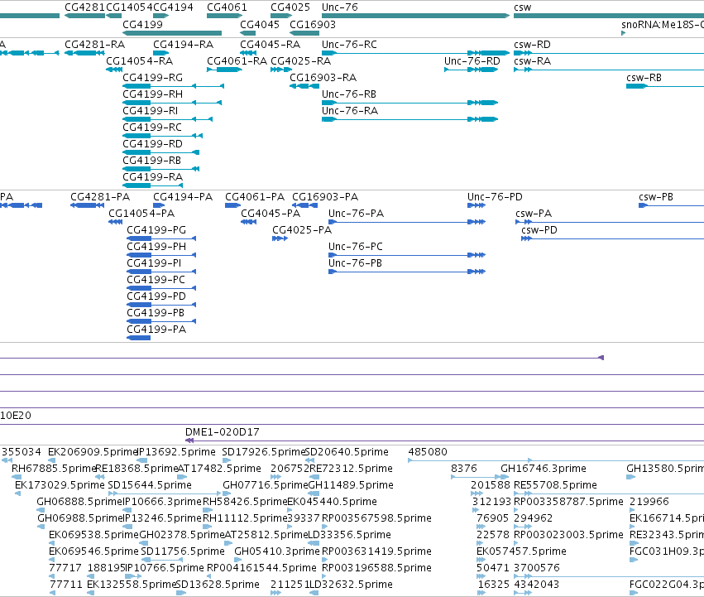Select the CG4025 gene label
Screen dimensions: 704x597
coord(290,7)
